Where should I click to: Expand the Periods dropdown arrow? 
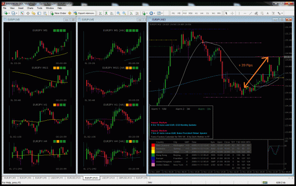tap(154, 13)
